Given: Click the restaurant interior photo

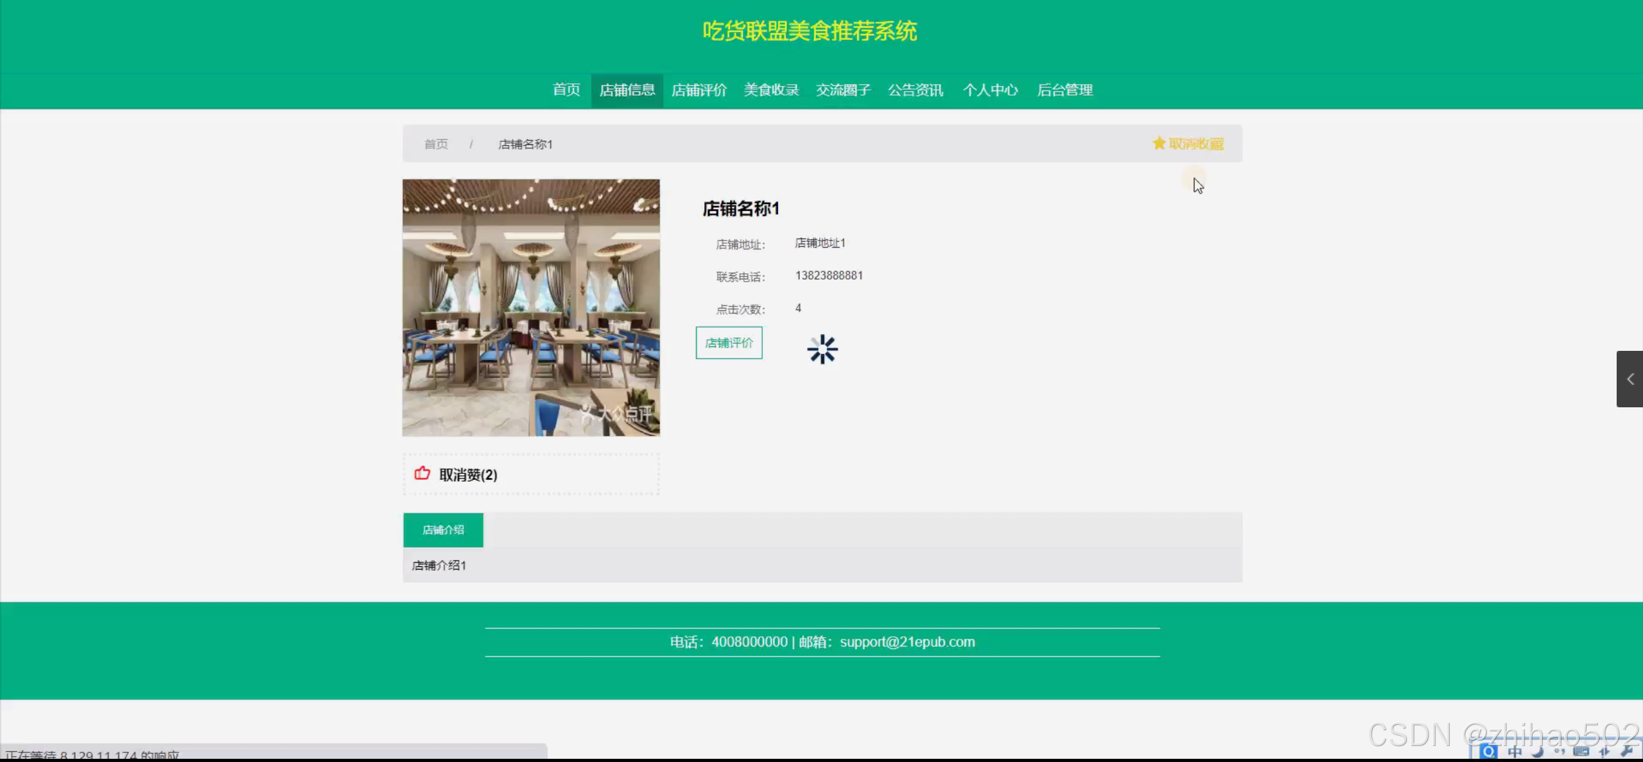Looking at the screenshot, I should pyautogui.click(x=531, y=307).
